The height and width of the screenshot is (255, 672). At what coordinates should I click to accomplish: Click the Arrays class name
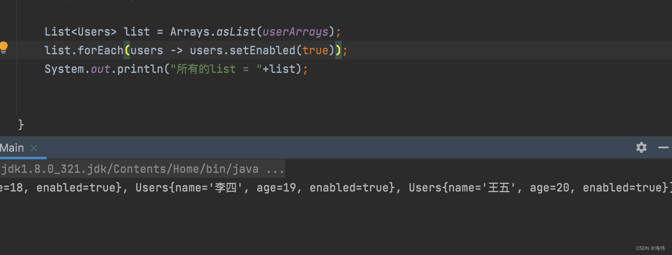tap(190, 32)
